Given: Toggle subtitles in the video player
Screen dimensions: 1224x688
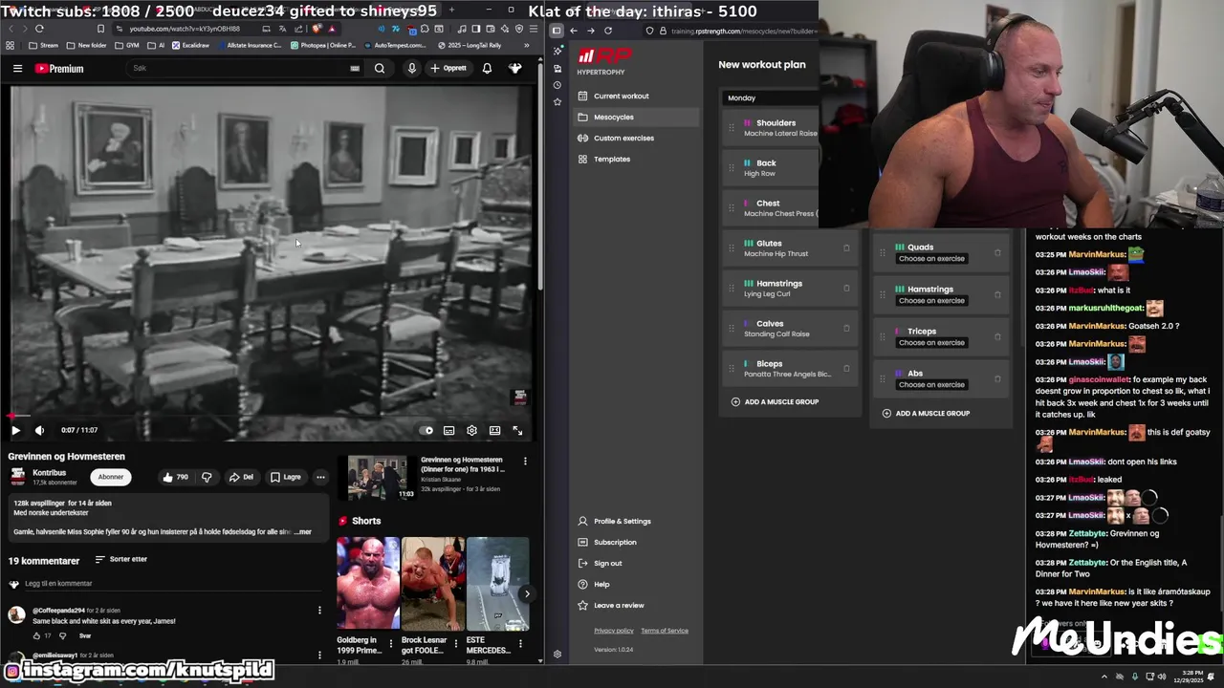Looking at the screenshot, I should [x=448, y=431].
